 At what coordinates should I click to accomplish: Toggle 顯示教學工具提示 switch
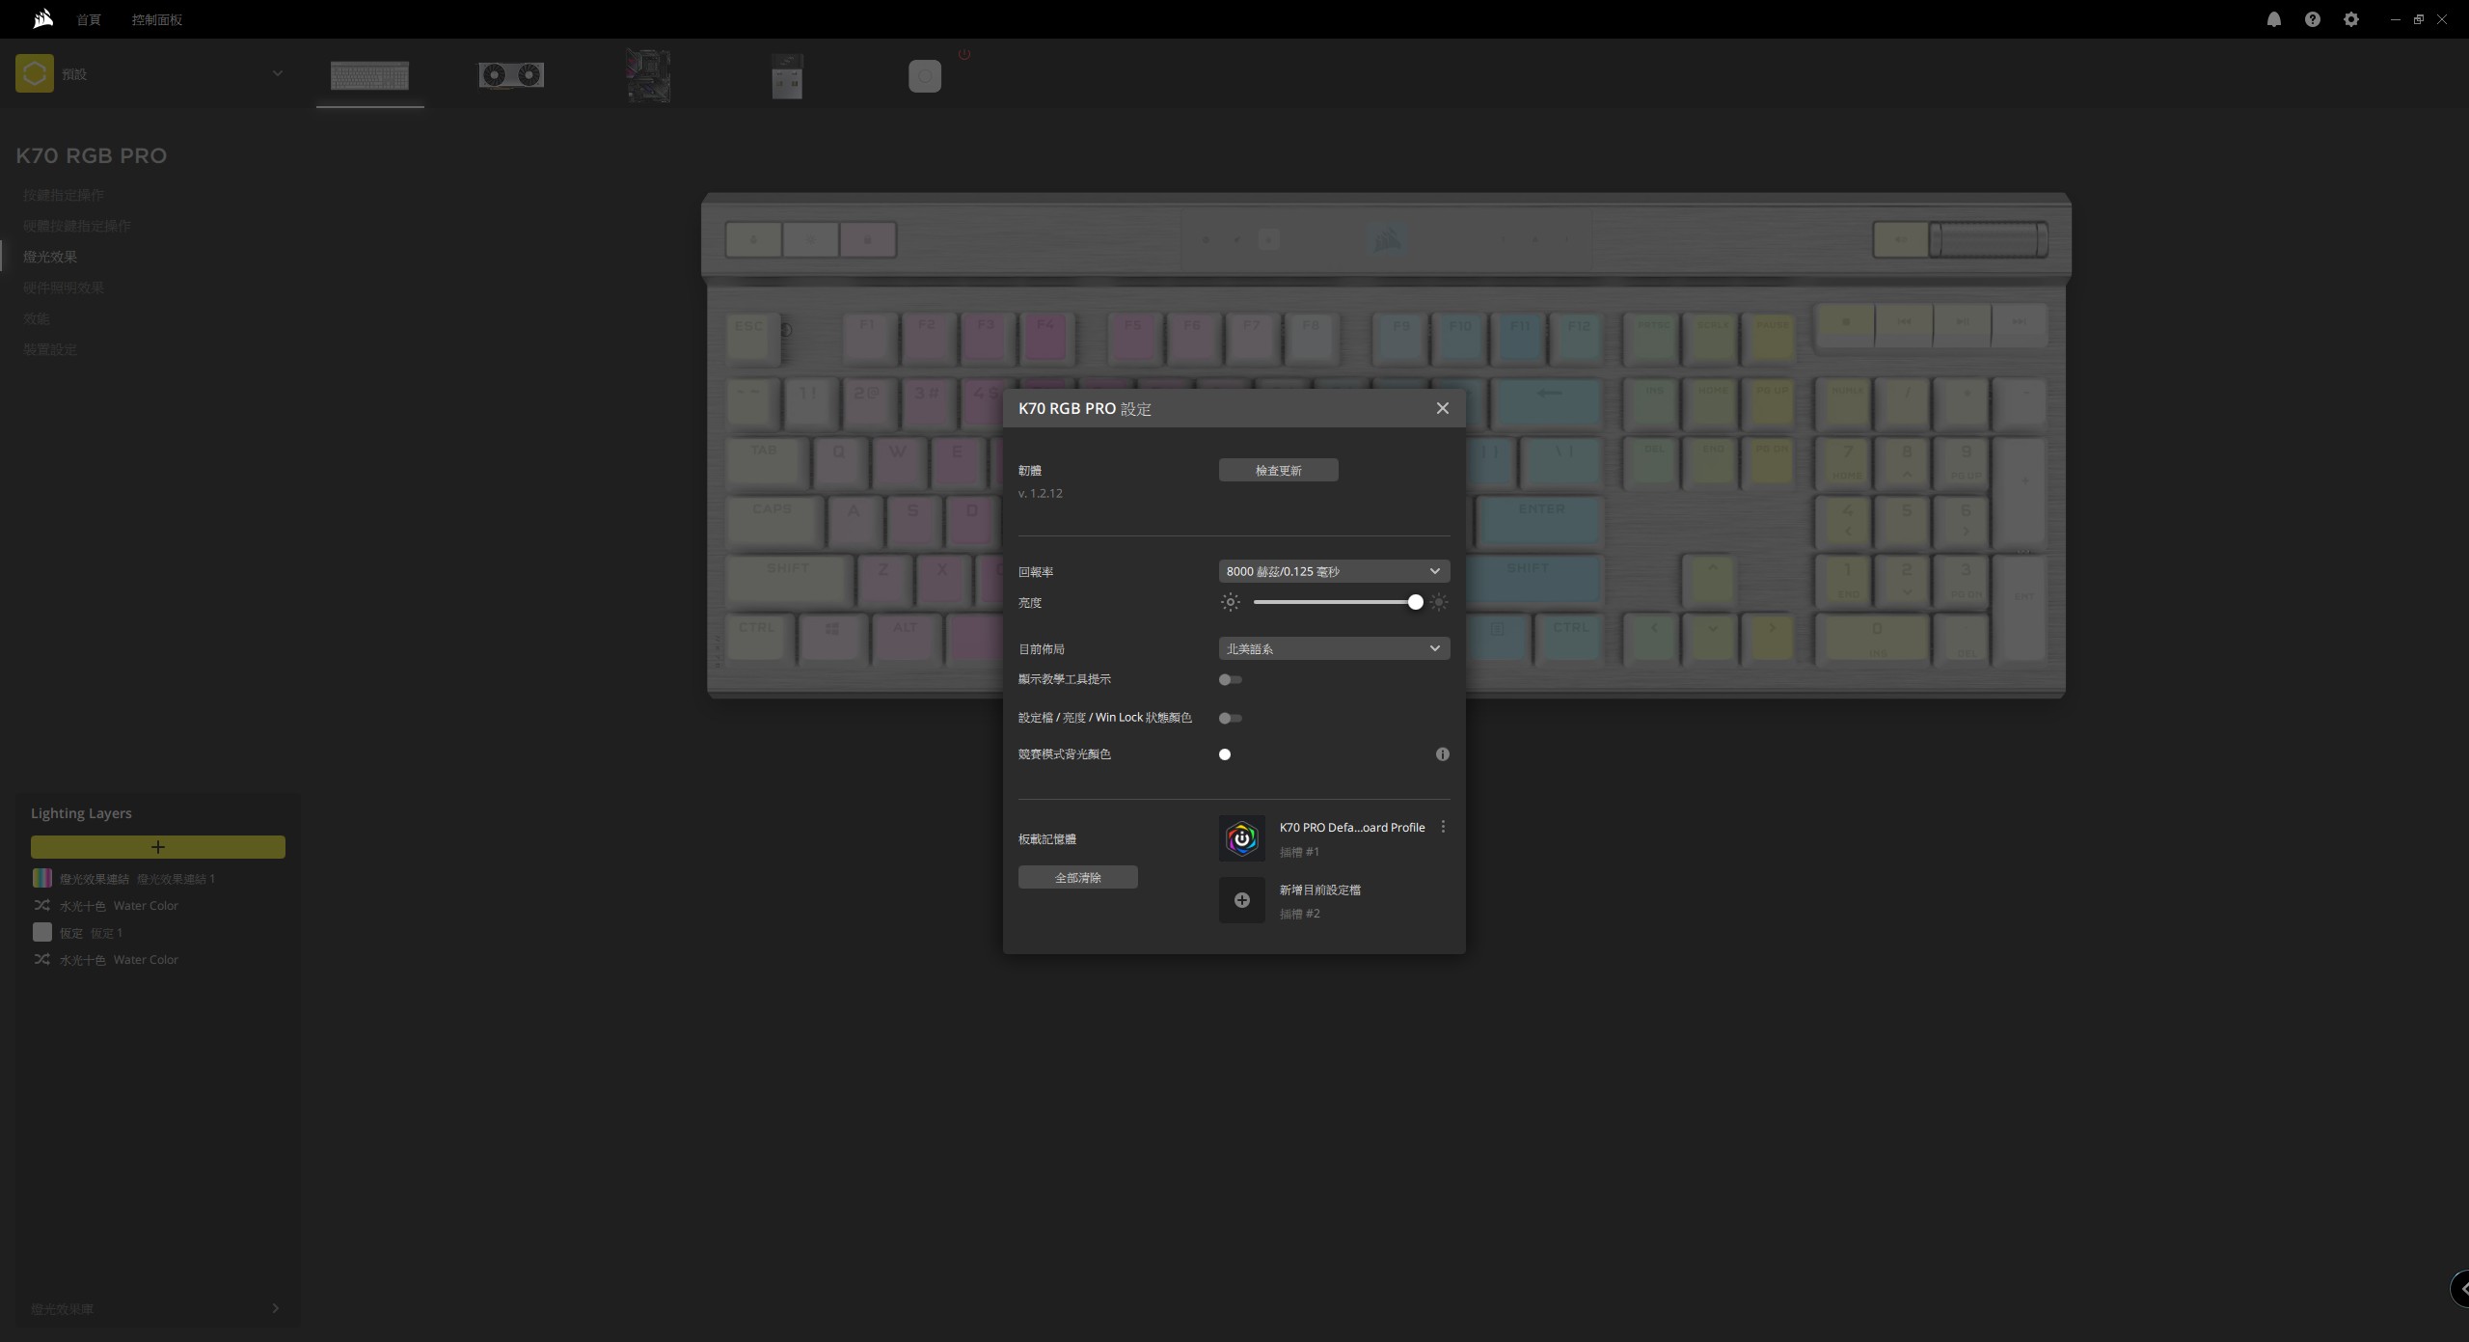[1230, 679]
